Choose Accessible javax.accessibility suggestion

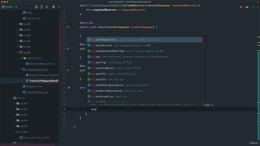tap(144, 74)
